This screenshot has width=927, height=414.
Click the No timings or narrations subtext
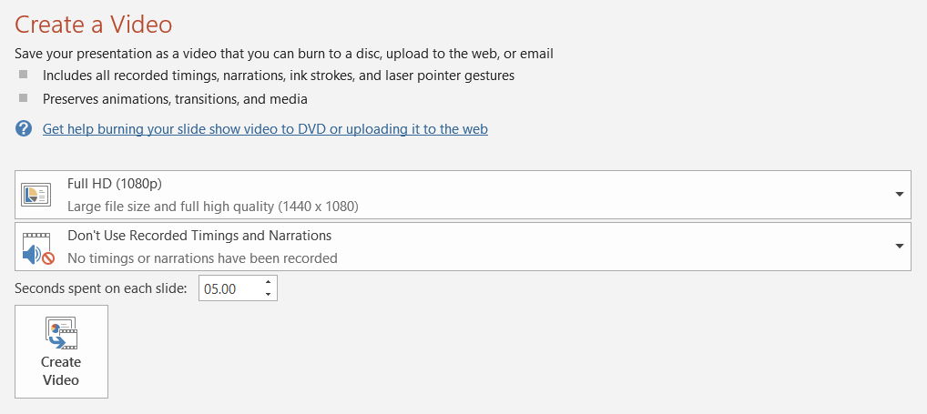(x=202, y=258)
